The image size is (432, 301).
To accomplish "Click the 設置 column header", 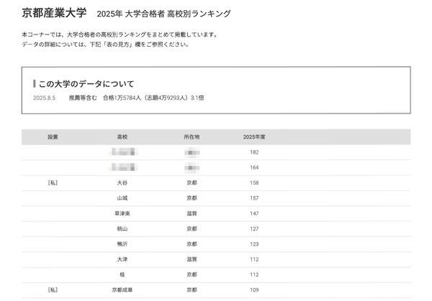I will 53,136.
